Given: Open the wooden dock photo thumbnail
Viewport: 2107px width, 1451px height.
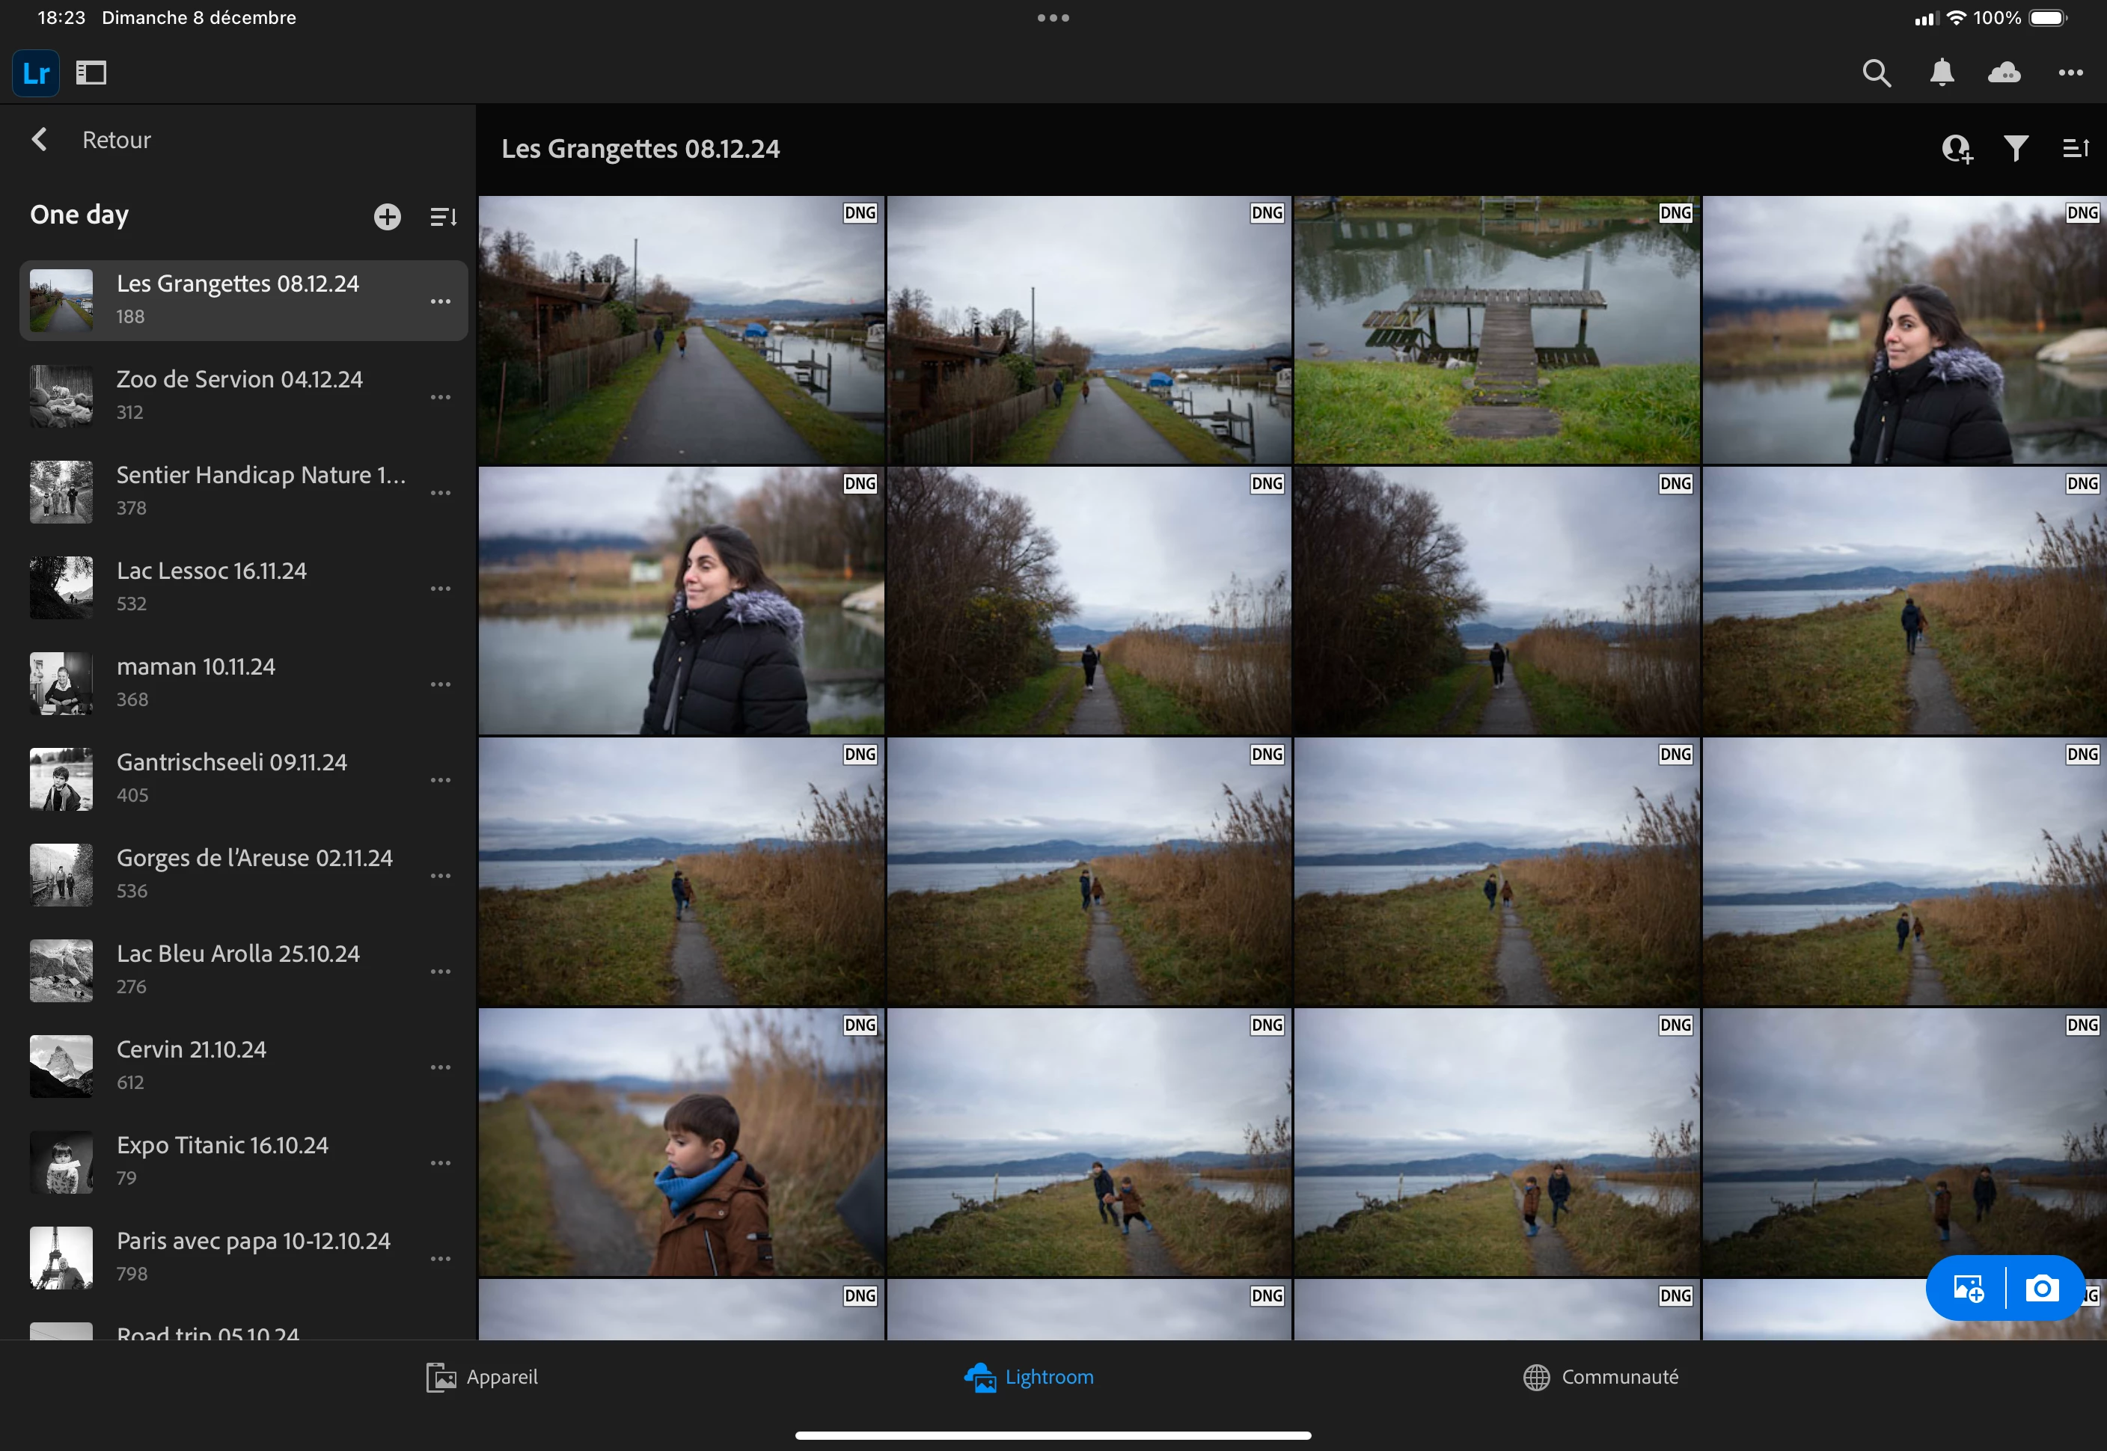Looking at the screenshot, I should (x=1496, y=330).
